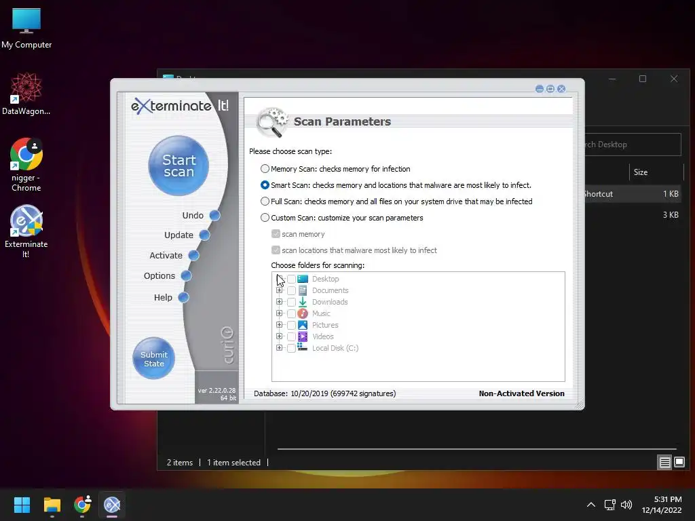Click the Pictures icon in tree

[x=303, y=325]
